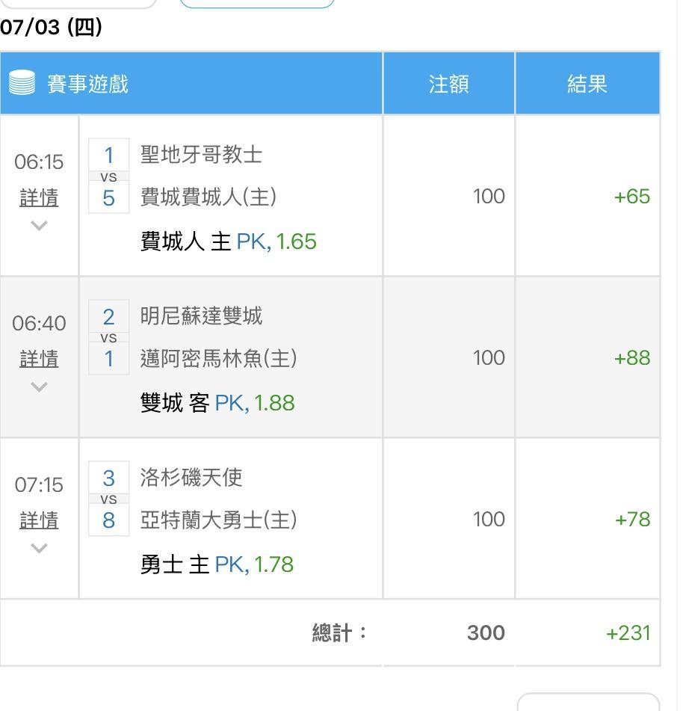Image resolution: width=686 pixels, height=711 pixels.
Task: Expand the 06:15 game chevron
Action: tap(39, 225)
